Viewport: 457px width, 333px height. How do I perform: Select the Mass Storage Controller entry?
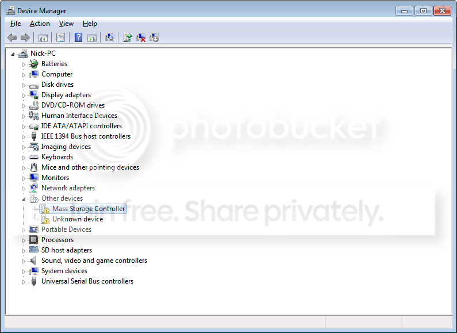(89, 209)
